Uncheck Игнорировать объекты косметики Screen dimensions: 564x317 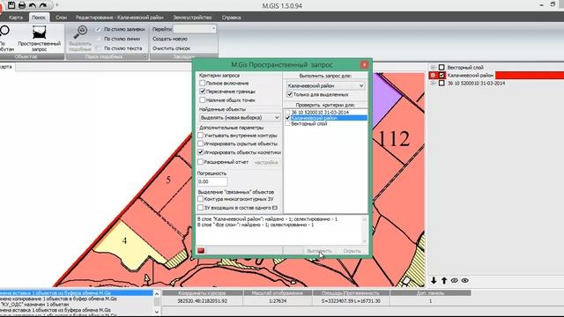point(201,152)
